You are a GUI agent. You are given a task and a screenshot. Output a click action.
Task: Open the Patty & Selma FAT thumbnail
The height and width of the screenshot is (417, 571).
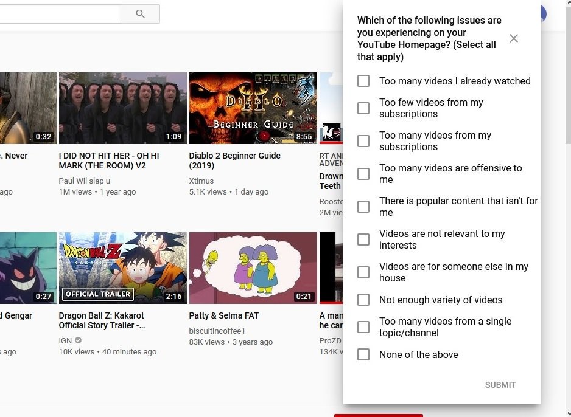click(253, 268)
